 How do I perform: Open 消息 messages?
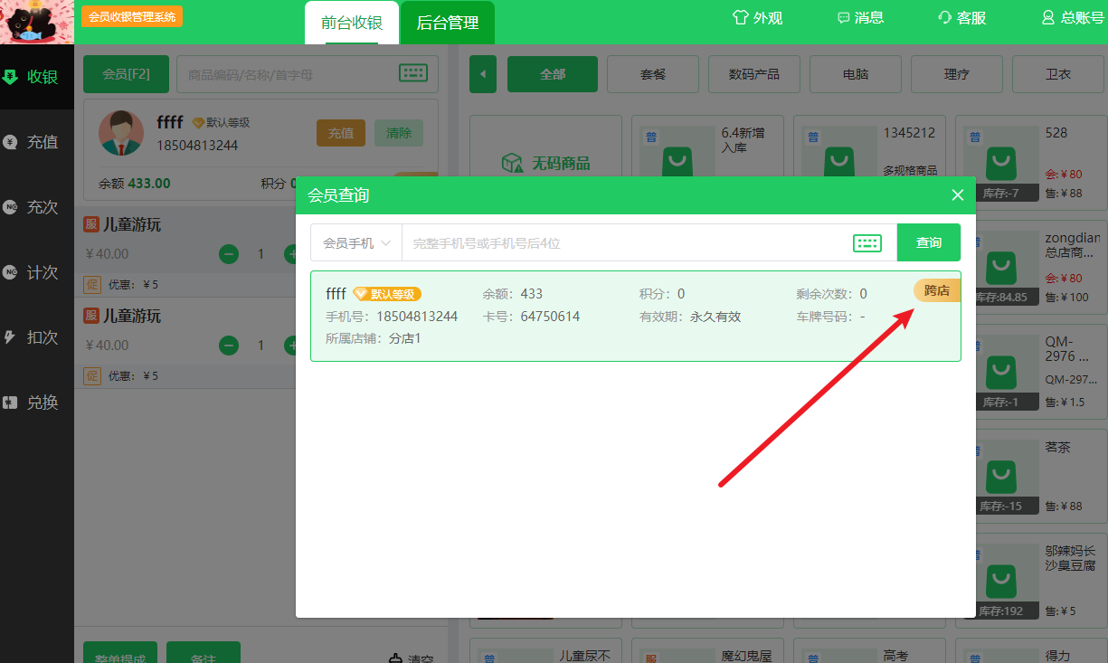click(x=860, y=17)
